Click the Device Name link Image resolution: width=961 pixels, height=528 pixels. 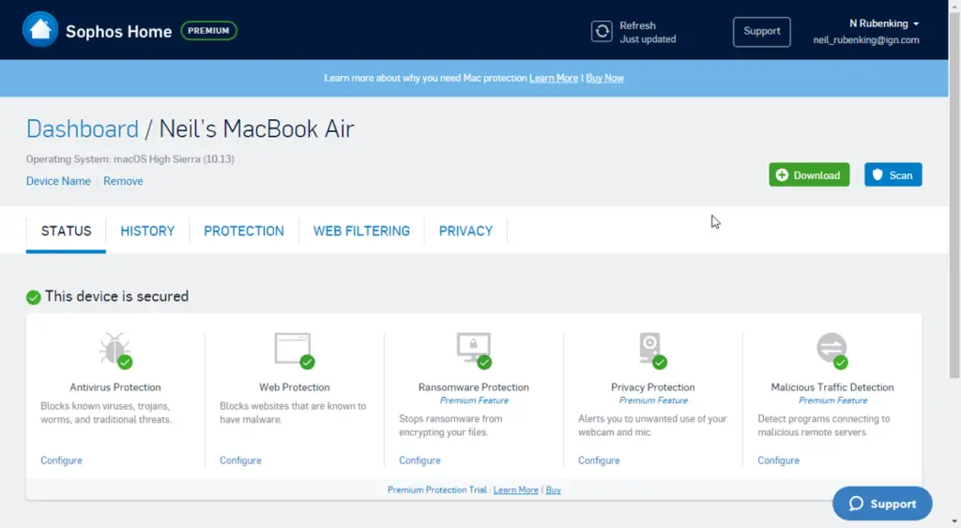point(58,181)
